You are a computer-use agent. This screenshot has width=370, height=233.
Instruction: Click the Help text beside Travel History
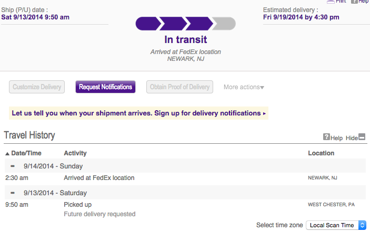pyautogui.click(x=336, y=138)
